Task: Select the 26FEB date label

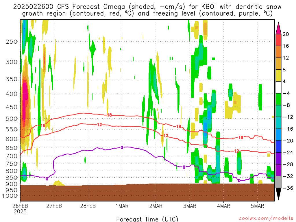Action: 20,206
